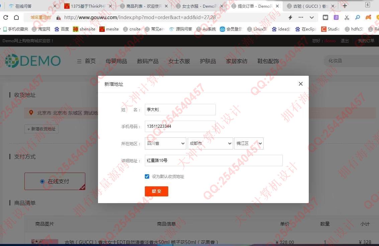The image size is (379, 246).
Task: Click the reading list icon in toolbar
Action: point(325,17)
